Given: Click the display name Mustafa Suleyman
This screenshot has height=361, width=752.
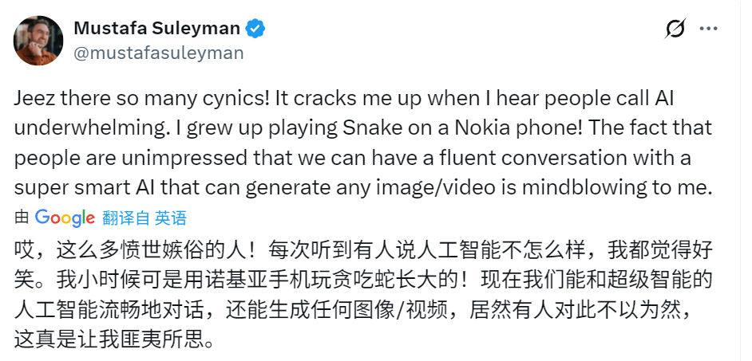Looking at the screenshot, I should pos(156,29).
